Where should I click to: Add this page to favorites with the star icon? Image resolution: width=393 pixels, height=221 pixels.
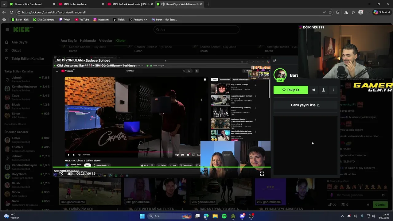[x=330, y=12]
